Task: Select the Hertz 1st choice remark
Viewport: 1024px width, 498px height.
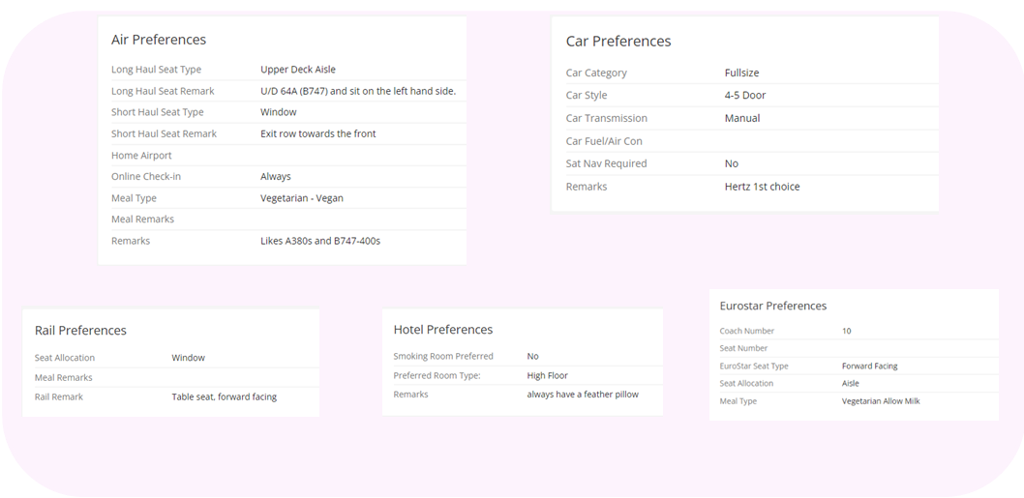Action: (762, 187)
